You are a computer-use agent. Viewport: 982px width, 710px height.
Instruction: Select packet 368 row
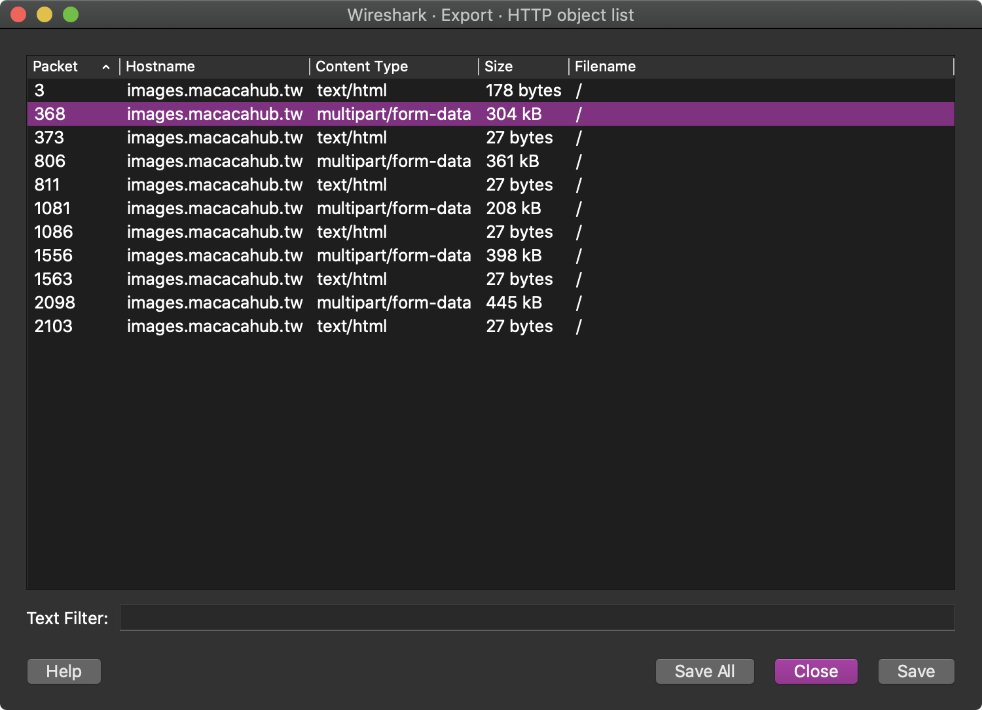(x=490, y=114)
